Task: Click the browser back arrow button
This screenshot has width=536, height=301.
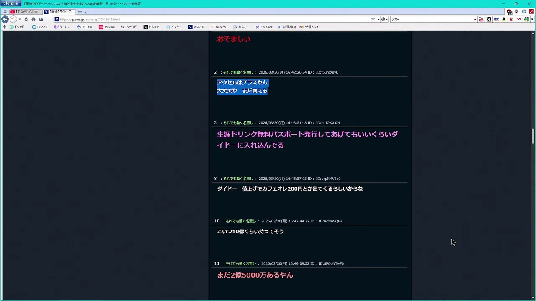Action: (x=5, y=19)
